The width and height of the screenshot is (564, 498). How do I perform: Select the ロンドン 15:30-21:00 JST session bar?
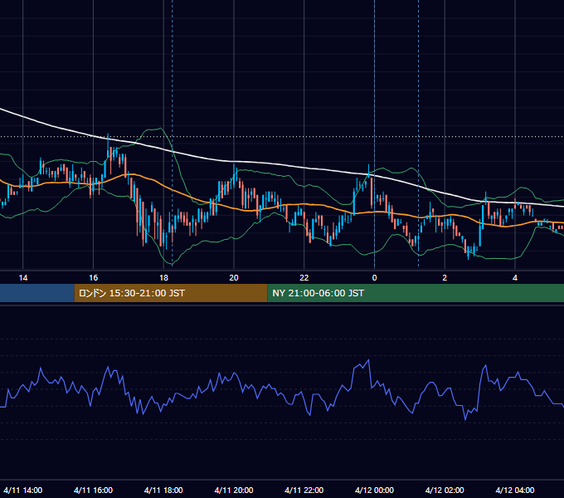(x=171, y=293)
